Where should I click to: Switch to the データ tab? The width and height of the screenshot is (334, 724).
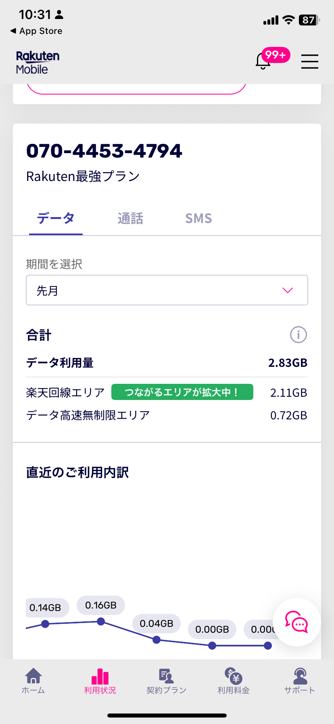point(56,218)
